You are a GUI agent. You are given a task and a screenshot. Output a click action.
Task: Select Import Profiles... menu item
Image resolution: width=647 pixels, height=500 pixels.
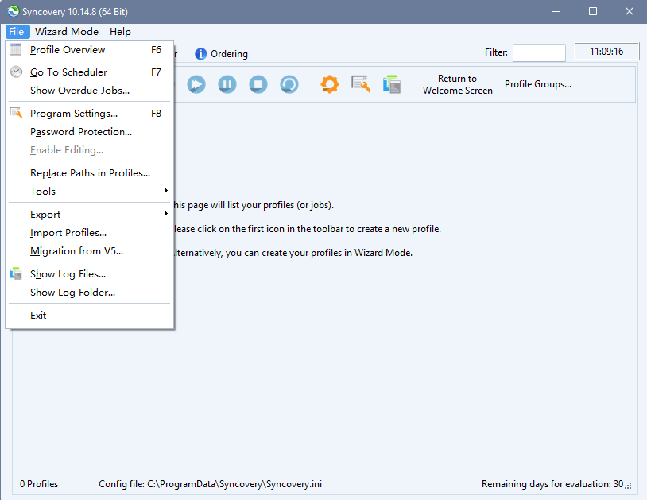click(x=68, y=233)
